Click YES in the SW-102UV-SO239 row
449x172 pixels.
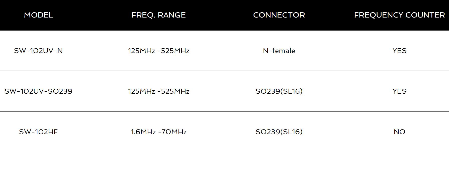[x=399, y=91]
